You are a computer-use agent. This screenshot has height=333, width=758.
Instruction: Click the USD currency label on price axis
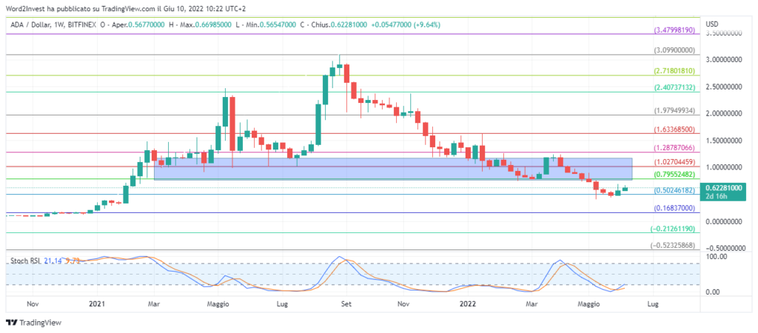click(713, 24)
